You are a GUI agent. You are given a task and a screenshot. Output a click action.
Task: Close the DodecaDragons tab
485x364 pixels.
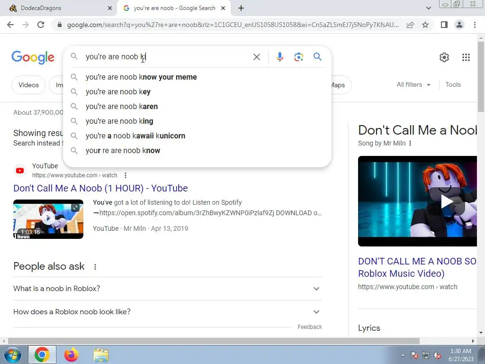(x=110, y=9)
